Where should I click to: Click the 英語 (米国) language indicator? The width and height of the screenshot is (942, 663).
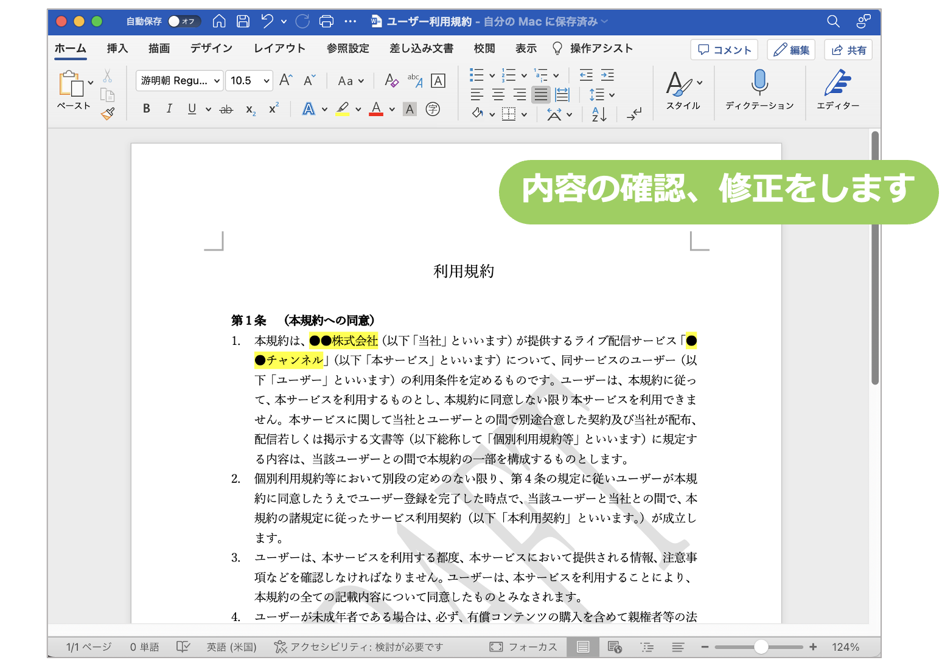231,647
